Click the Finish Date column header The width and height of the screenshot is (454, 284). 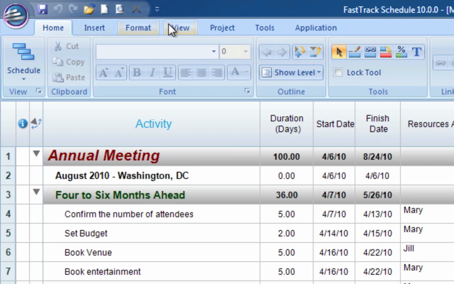(x=378, y=124)
